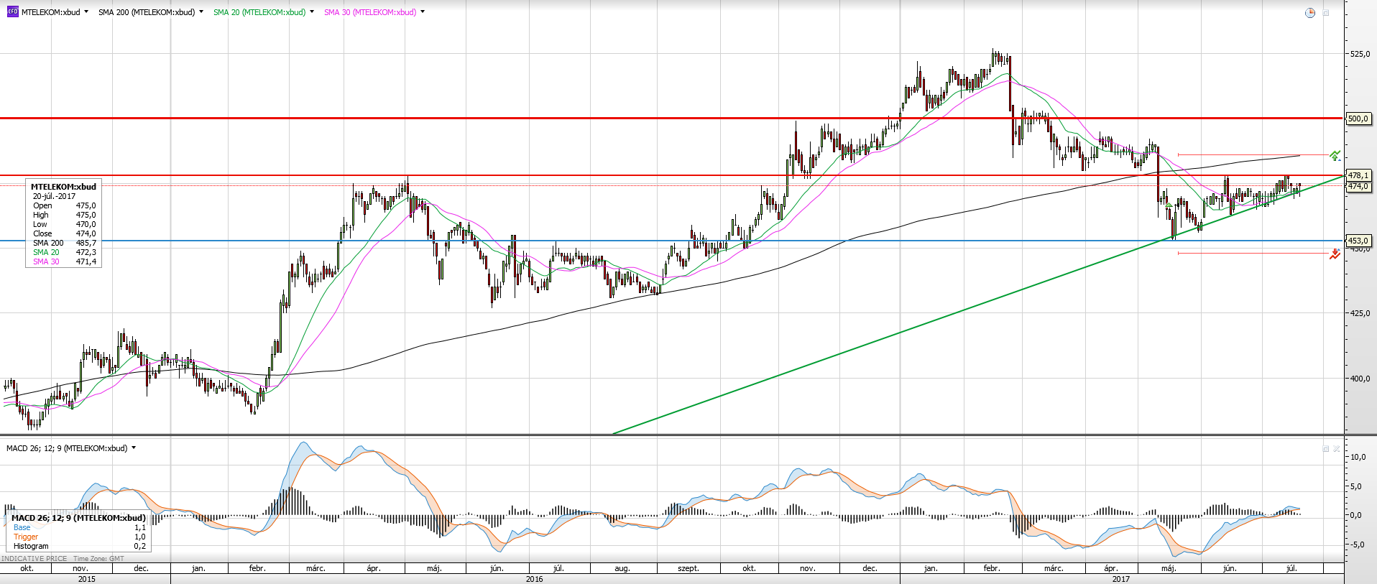Maximize the main price chart panel
Screen dimensions: 1377x584
(x=1327, y=13)
